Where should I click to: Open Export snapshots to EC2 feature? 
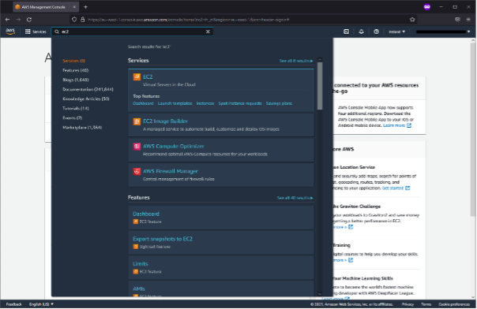pyautogui.click(x=163, y=239)
